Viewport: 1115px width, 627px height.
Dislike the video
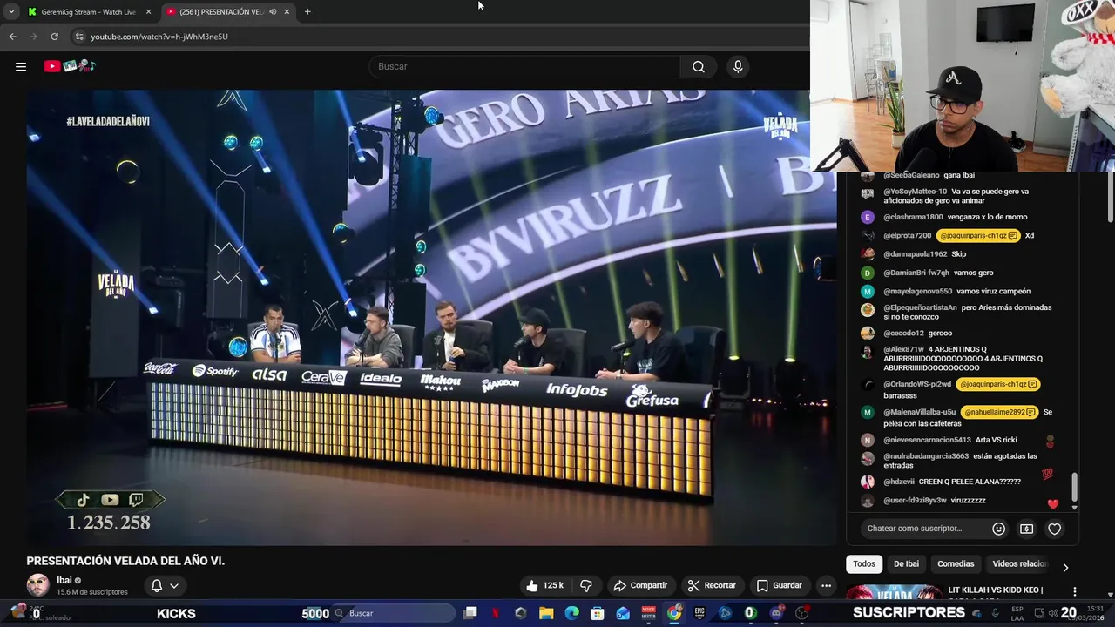point(586,585)
